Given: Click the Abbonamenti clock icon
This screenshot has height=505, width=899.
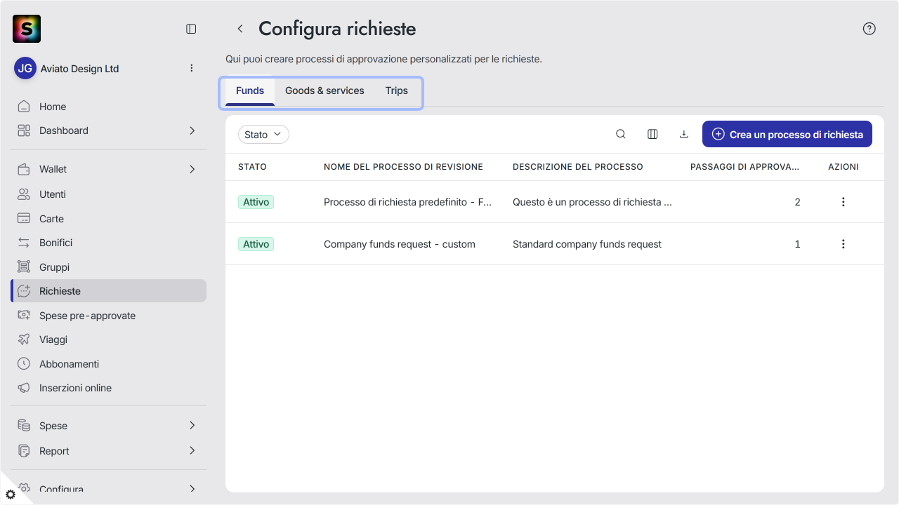Looking at the screenshot, I should pyautogui.click(x=24, y=364).
